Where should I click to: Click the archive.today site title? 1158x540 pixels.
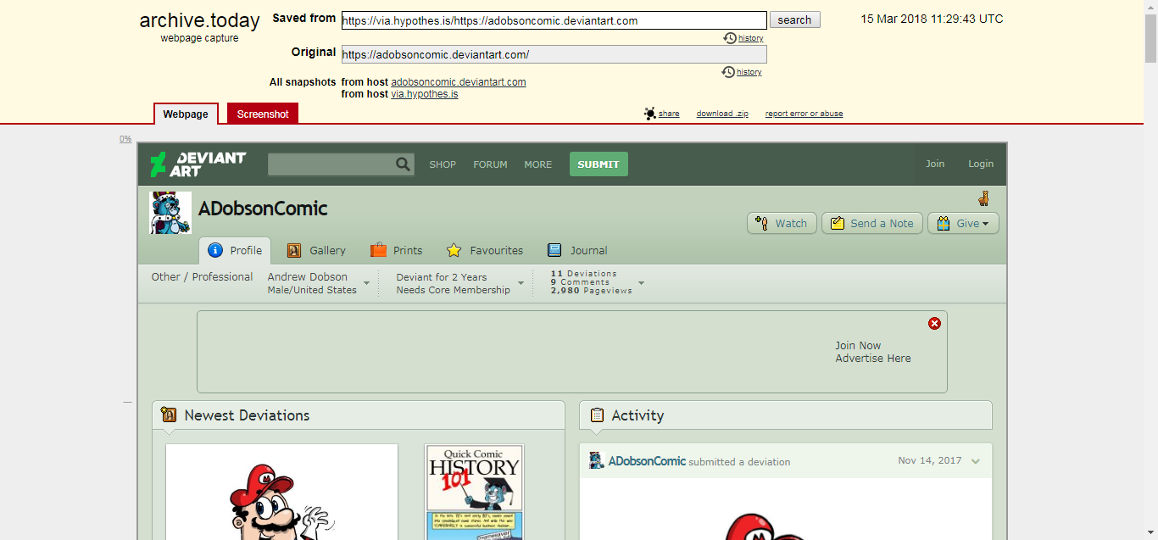coord(200,21)
